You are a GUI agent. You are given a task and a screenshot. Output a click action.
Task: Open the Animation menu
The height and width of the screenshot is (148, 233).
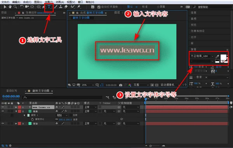pos(60,2)
